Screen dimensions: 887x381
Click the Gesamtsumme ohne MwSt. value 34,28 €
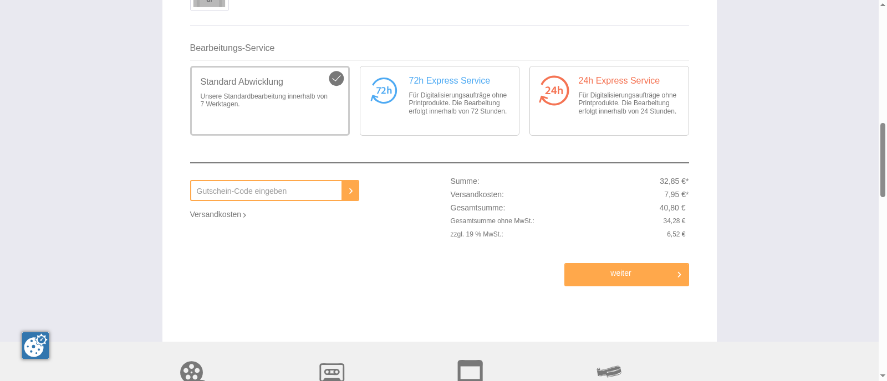(674, 221)
